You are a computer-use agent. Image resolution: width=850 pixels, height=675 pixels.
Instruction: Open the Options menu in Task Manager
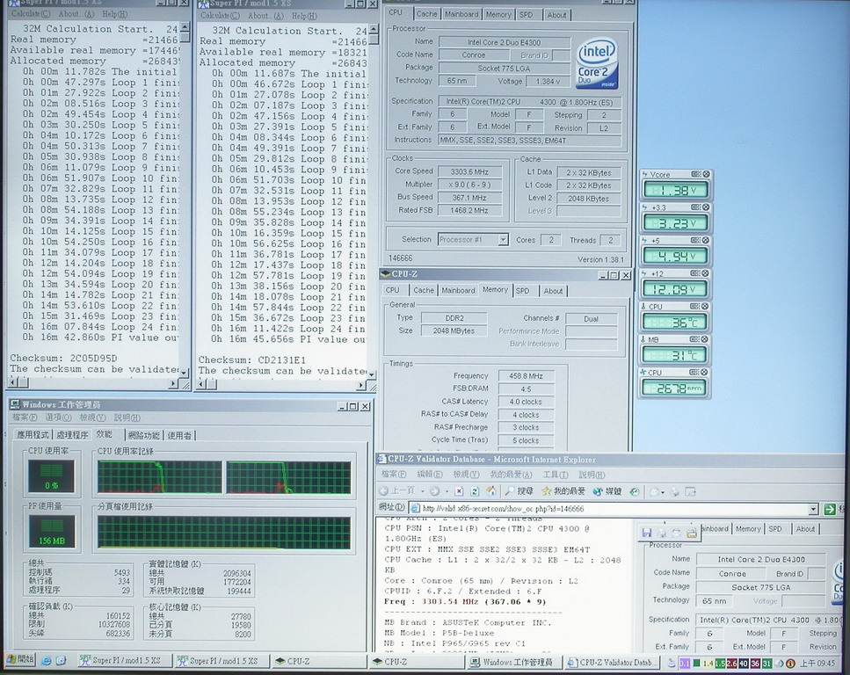point(59,417)
